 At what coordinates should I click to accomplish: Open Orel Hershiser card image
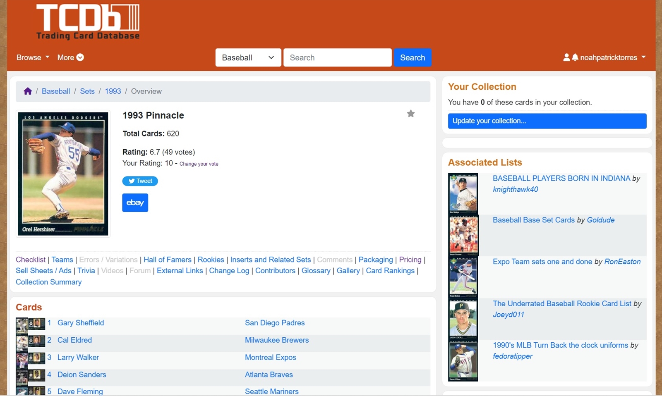pos(63,174)
